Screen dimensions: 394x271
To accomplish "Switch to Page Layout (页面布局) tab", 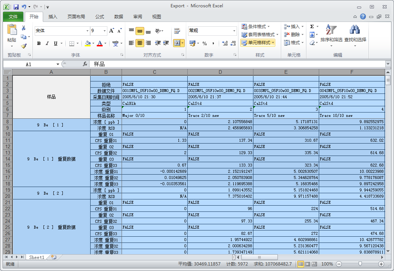I will [76, 16].
